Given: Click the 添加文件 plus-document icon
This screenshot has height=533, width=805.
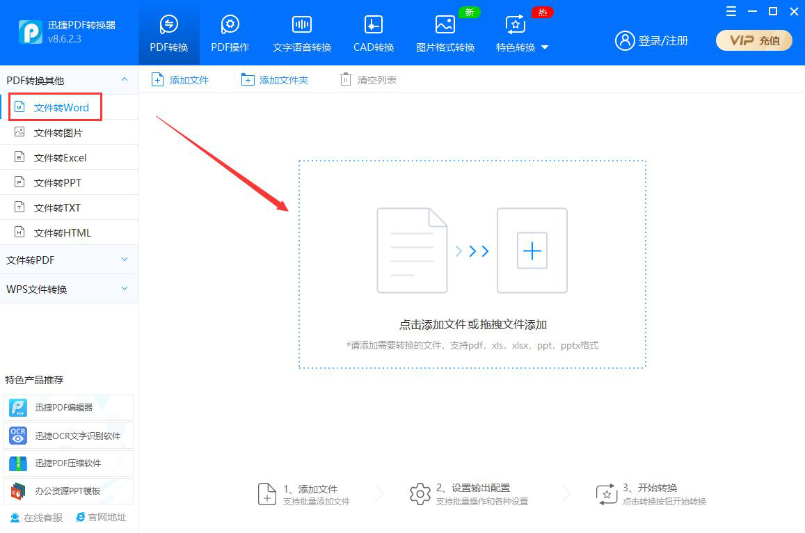Looking at the screenshot, I should pyautogui.click(x=158, y=79).
